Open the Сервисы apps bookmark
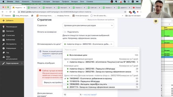The image size is (173, 97). point(6,16)
